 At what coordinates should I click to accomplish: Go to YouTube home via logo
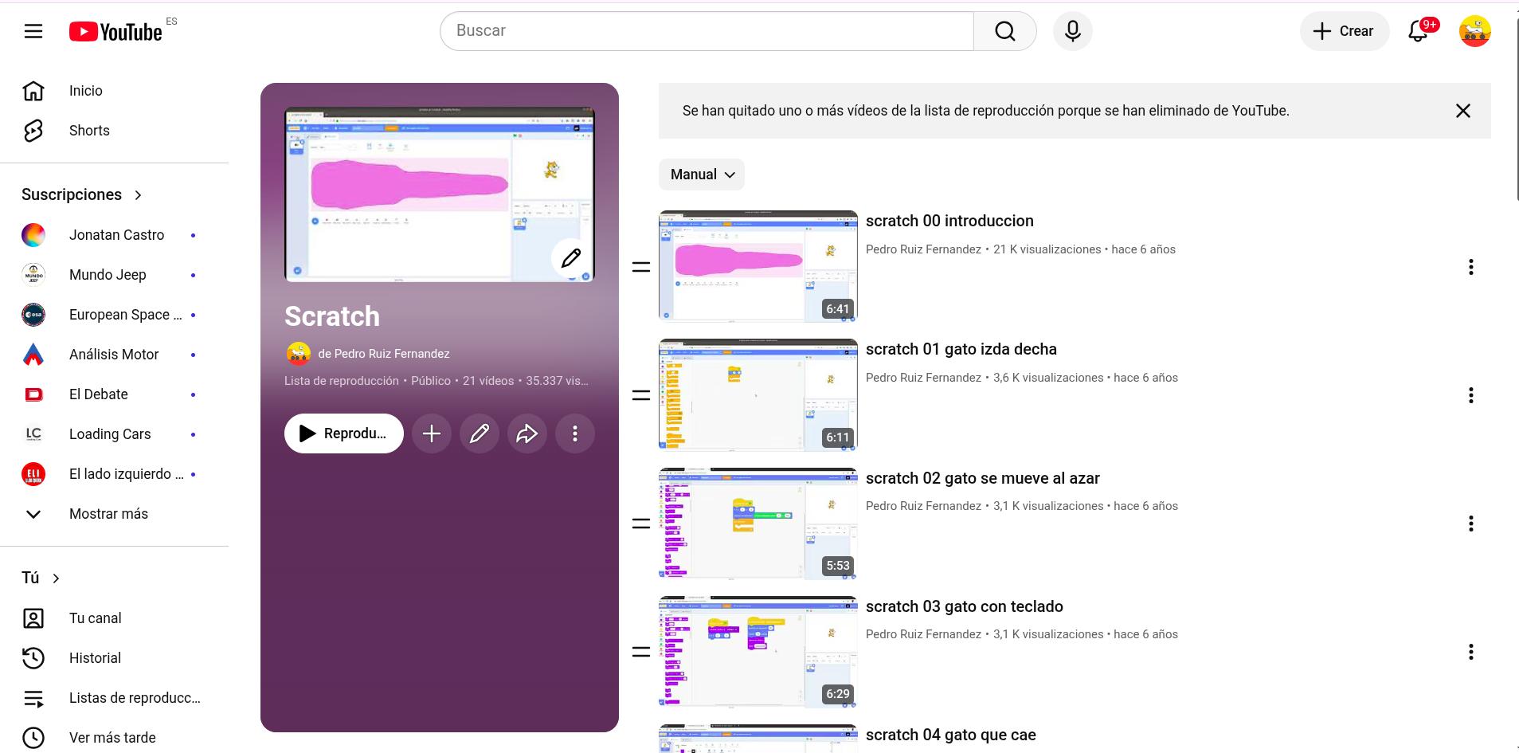click(x=115, y=31)
